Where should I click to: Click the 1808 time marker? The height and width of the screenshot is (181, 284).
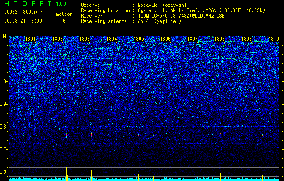219,39
